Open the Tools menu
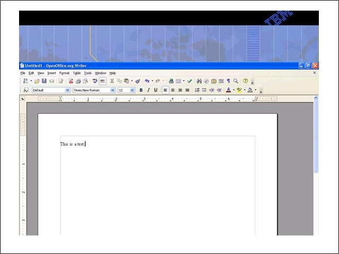This screenshot has width=339, height=254. [x=88, y=73]
